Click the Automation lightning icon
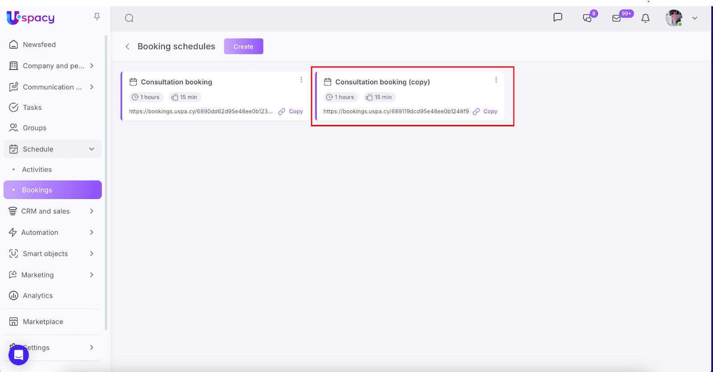713x372 pixels. (13, 232)
